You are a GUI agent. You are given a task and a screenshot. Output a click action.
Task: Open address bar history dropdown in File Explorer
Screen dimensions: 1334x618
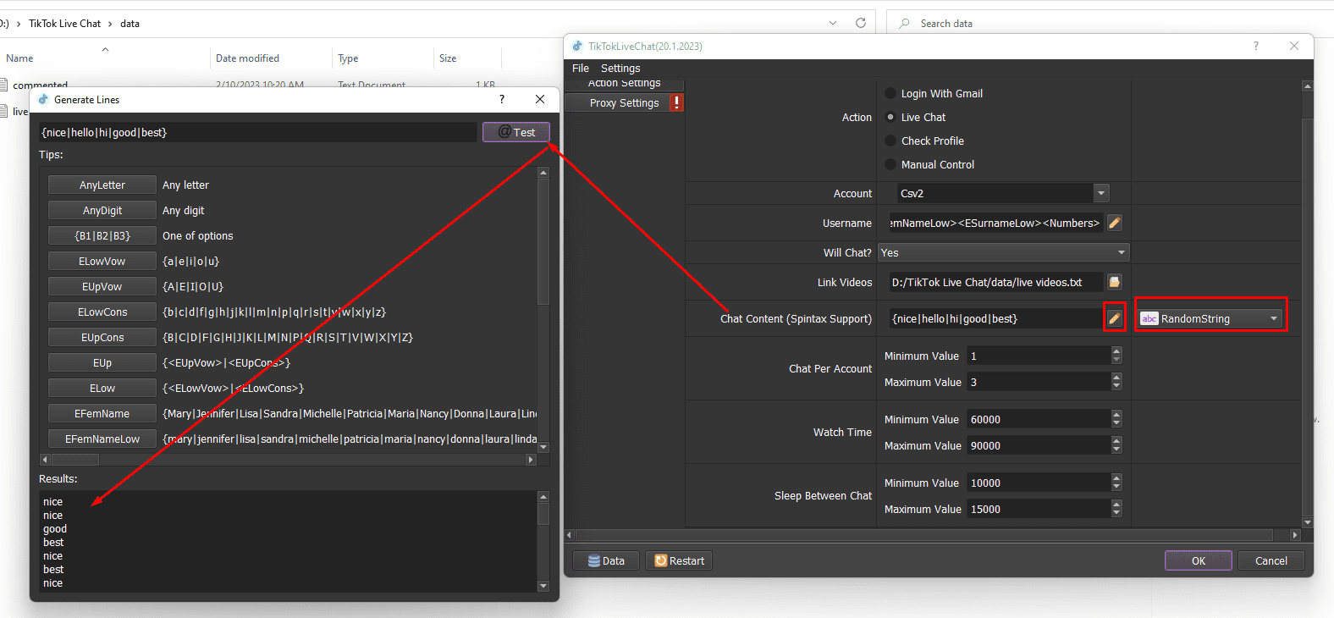coord(833,23)
